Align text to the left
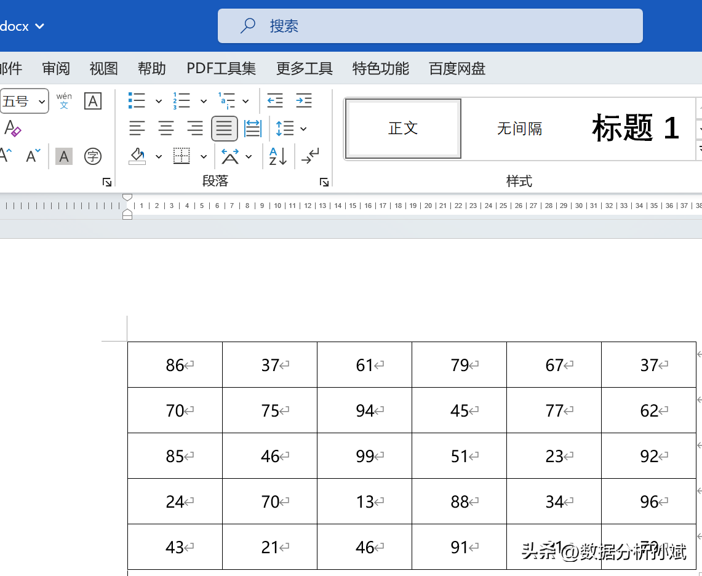The width and height of the screenshot is (702, 576). 137,129
